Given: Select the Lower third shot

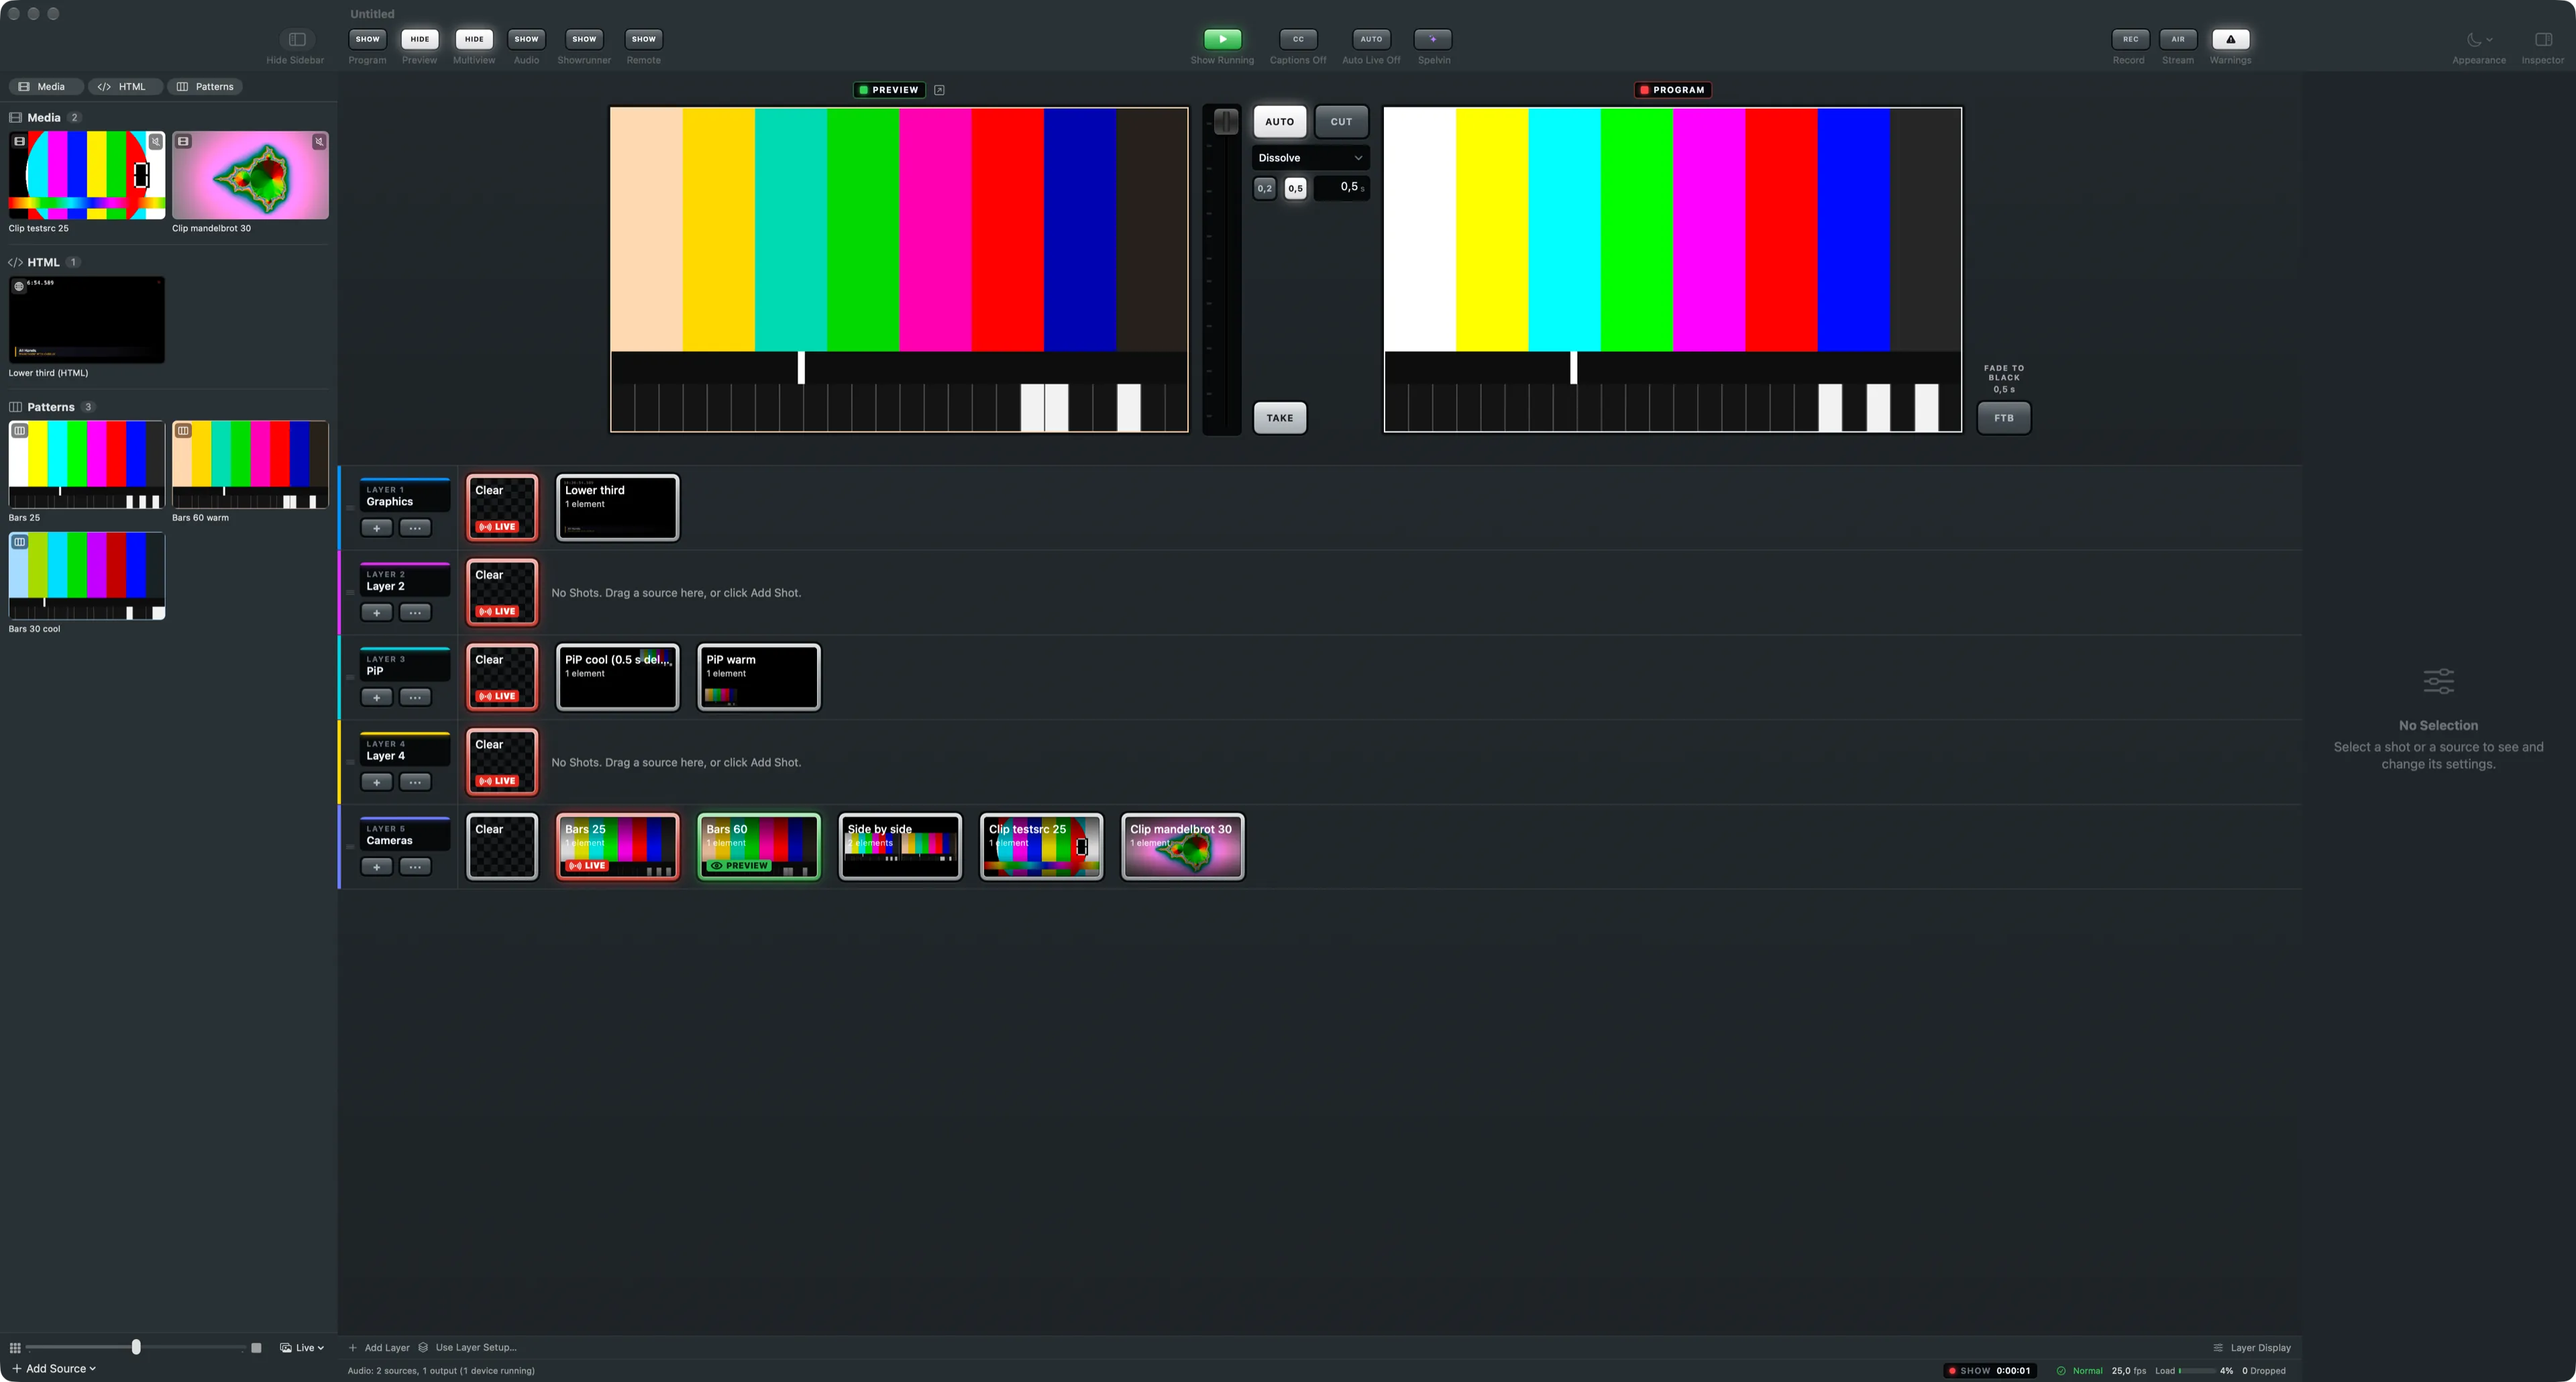Looking at the screenshot, I should [x=617, y=508].
